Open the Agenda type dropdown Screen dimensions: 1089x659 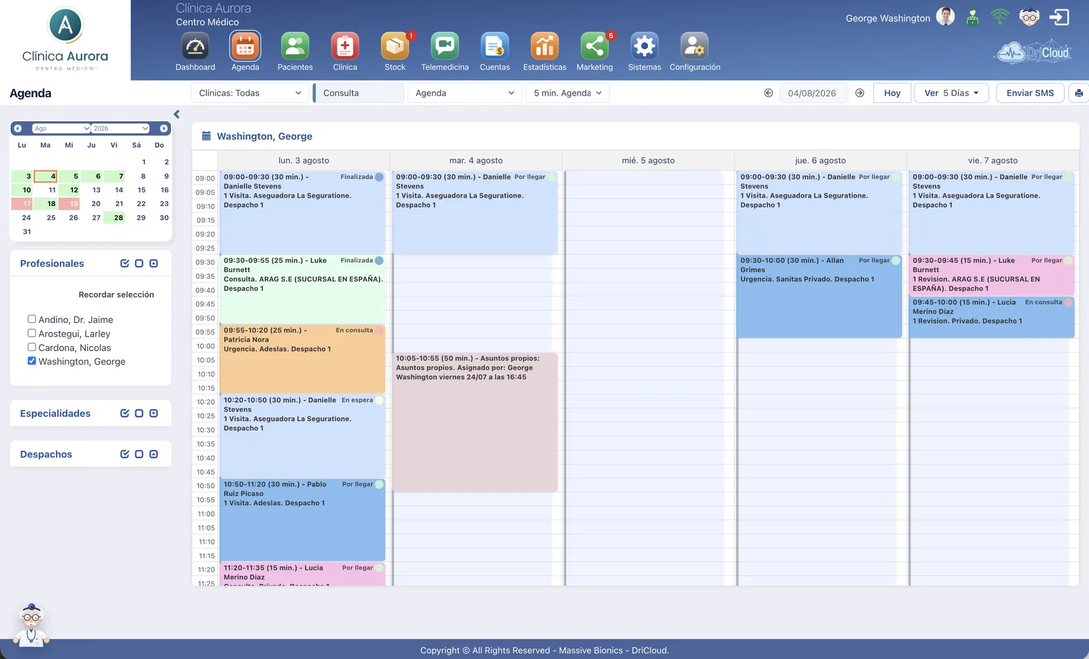[464, 93]
